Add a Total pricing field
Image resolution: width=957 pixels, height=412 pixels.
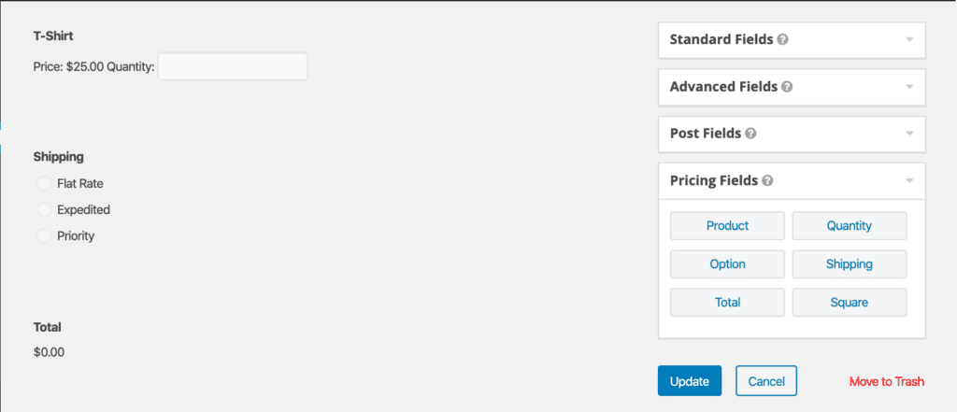[727, 302]
